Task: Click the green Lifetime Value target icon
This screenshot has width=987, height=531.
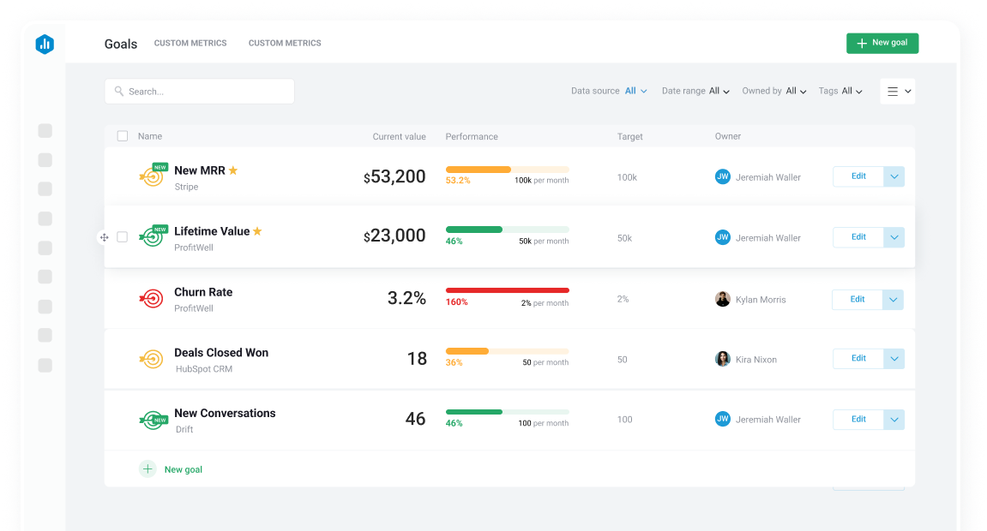Action: 153,236
